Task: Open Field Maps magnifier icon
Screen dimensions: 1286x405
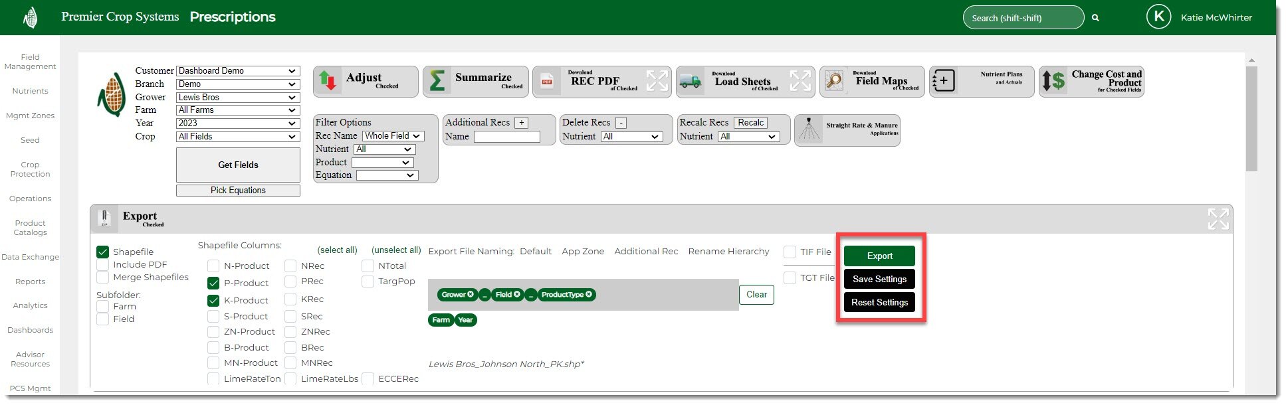Action: pyautogui.click(x=833, y=81)
